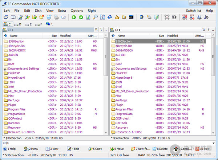Image resolution: width=218 pixels, height=160 pixels.
Task: Sort right panel by Size column
Action: 158,36
